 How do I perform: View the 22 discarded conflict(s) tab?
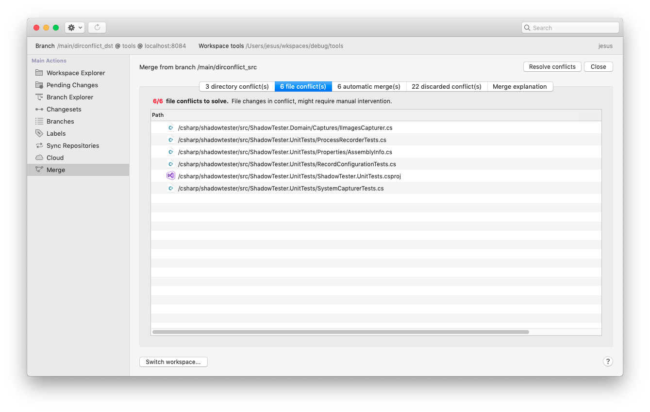click(x=446, y=86)
